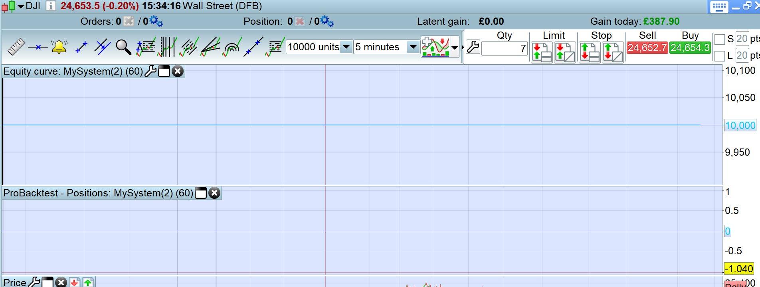Close the Price panel

coord(61,282)
